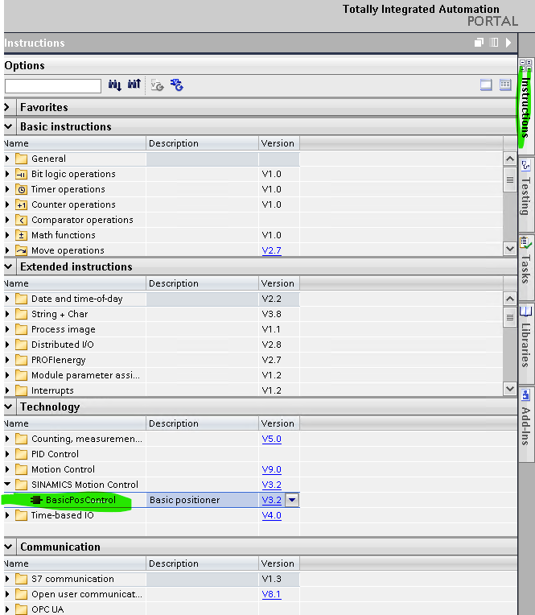The image size is (535, 615).
Task: Click the search down icon in Options
Action: click(x=114, y=85)
